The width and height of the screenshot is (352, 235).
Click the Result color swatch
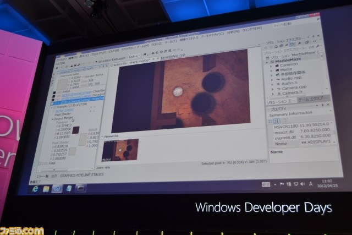pos(82,139)
